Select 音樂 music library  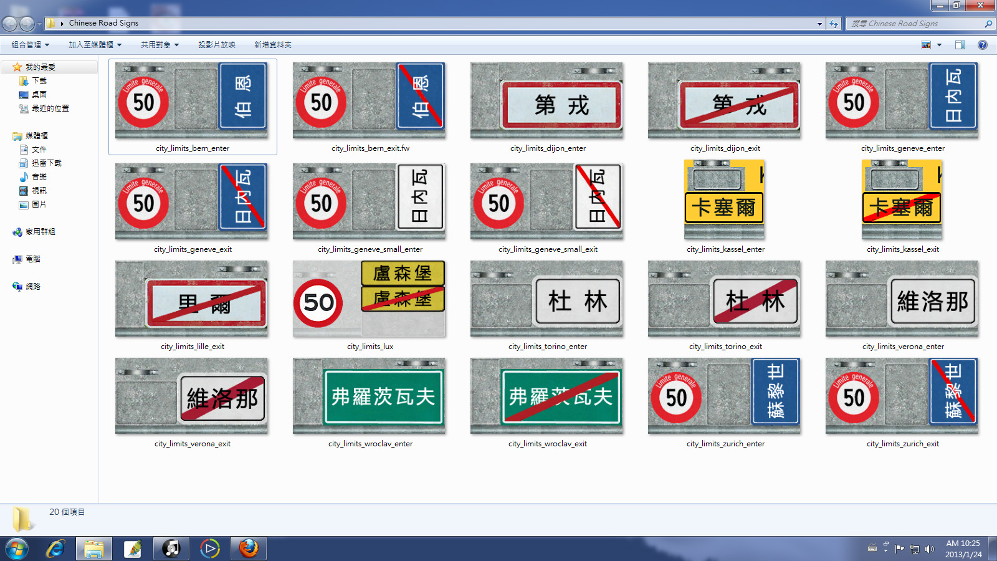tap(39, 177)
